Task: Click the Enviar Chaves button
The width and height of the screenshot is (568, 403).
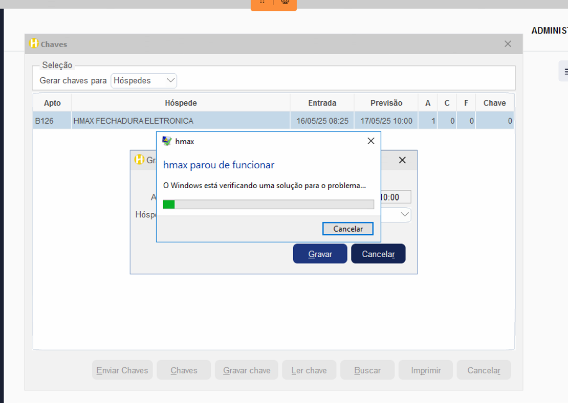Action: click(122, 370)
